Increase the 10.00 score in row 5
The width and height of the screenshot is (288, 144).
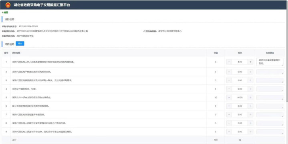[x=250, y=98]
